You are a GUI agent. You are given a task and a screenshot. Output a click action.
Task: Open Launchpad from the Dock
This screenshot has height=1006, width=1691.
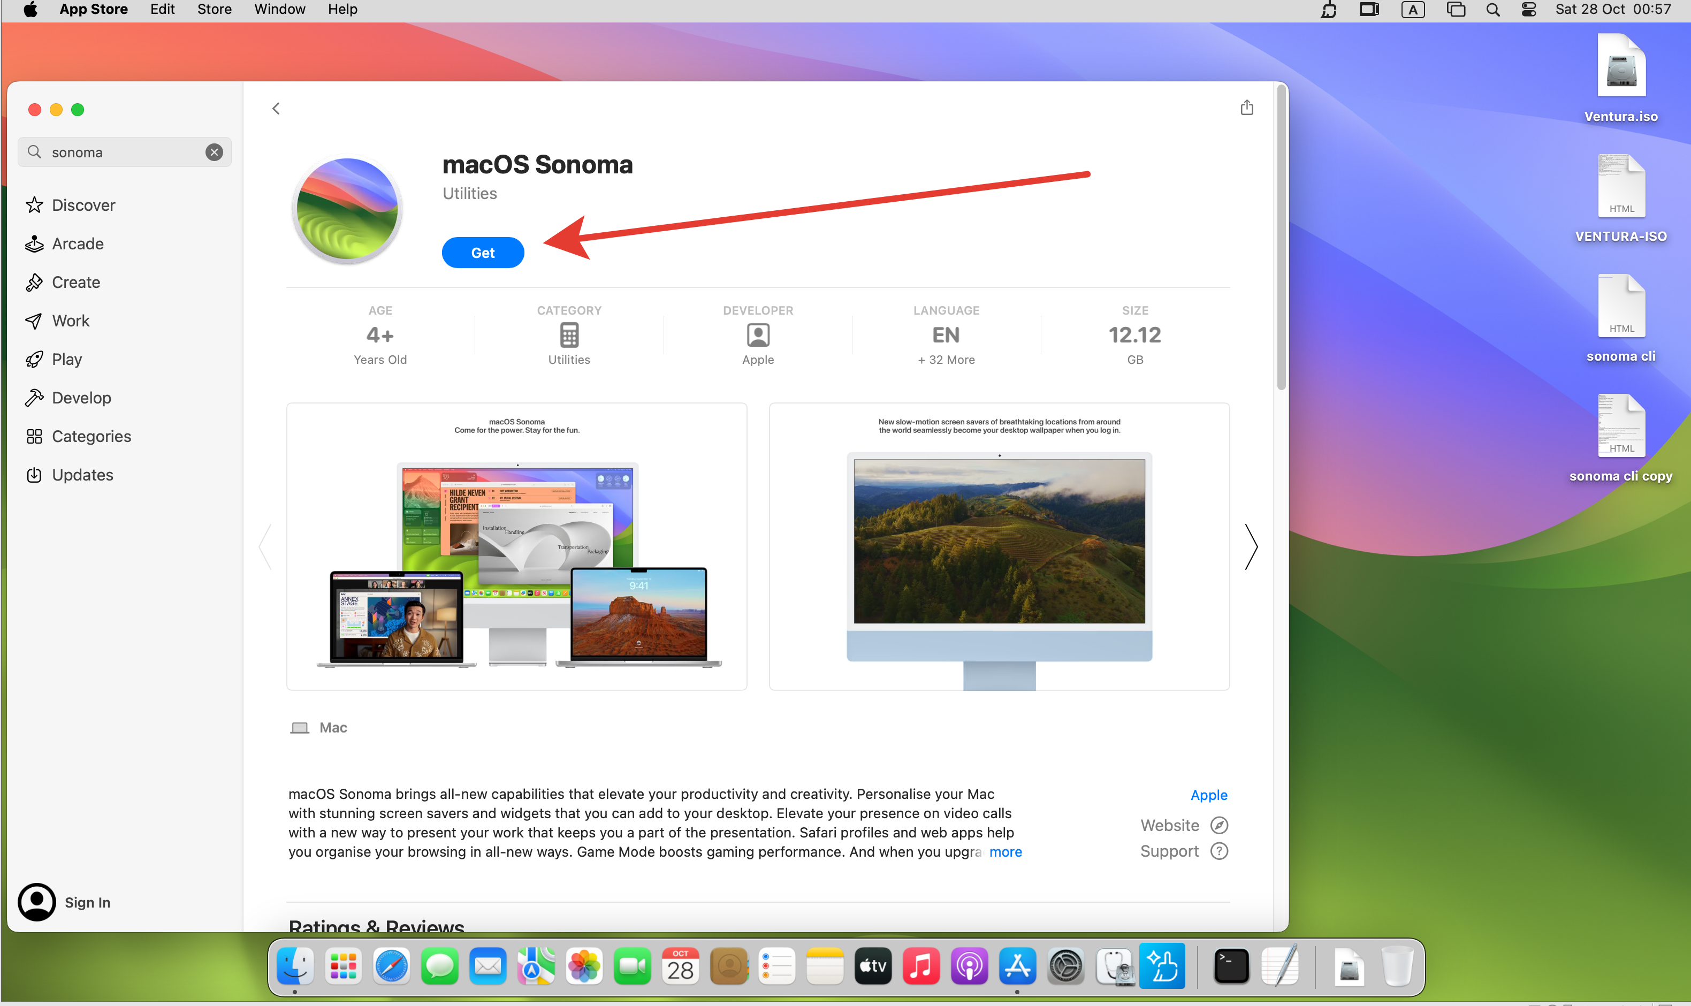pos(344,966)
